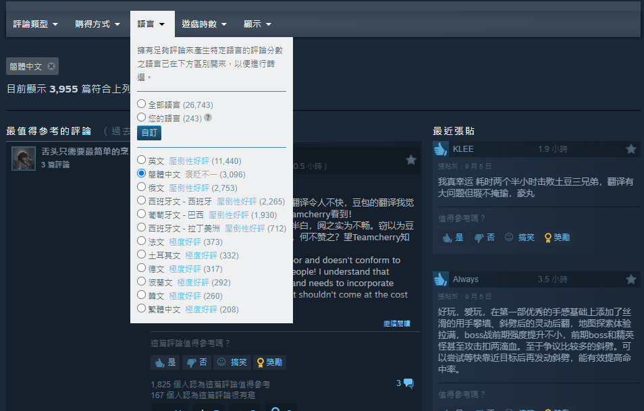Click the star icon on Always' review
Image resolution: width=644 pixels, height=411 pixels.
click(630, 279)
